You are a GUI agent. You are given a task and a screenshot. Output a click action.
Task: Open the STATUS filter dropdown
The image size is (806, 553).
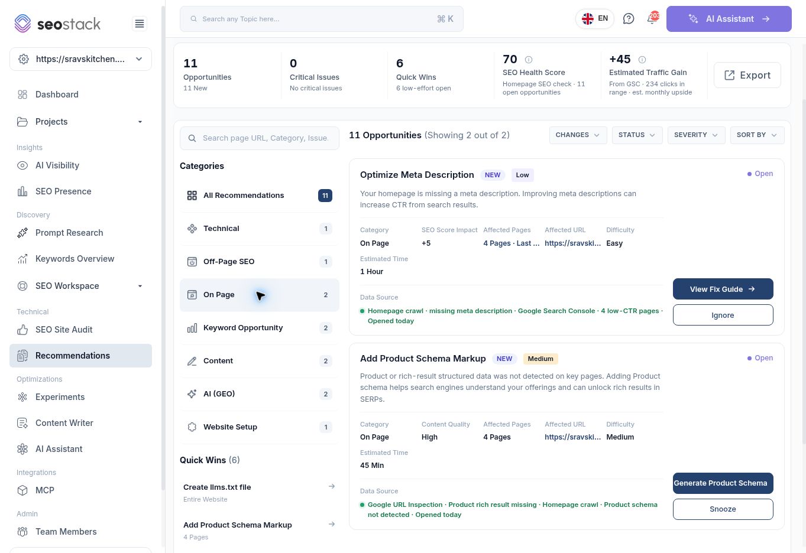pos(637,135)
